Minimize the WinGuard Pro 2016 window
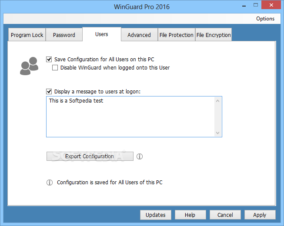 [244, 6]
